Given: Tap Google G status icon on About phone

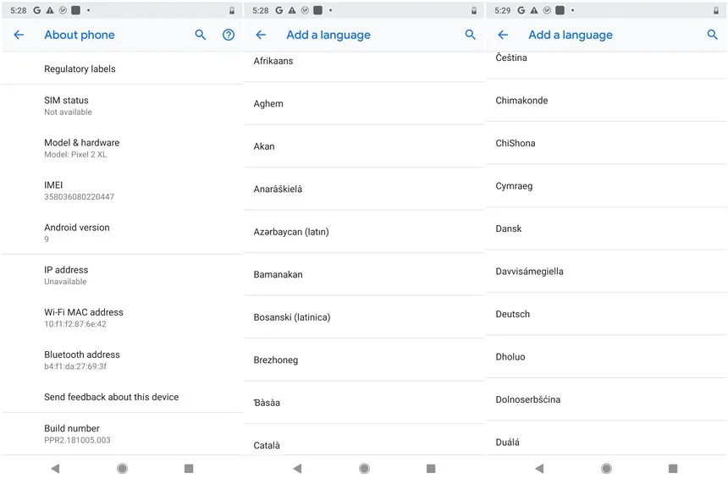Looking at the screenshot, I should [36, 10].
